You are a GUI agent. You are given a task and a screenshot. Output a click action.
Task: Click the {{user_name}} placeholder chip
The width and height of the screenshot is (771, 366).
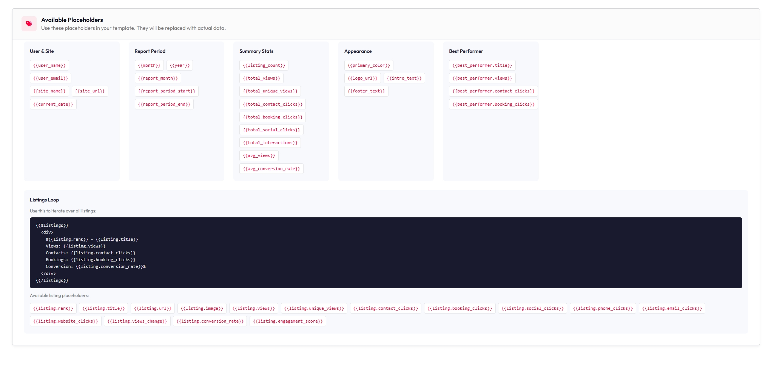coord(49,65)
